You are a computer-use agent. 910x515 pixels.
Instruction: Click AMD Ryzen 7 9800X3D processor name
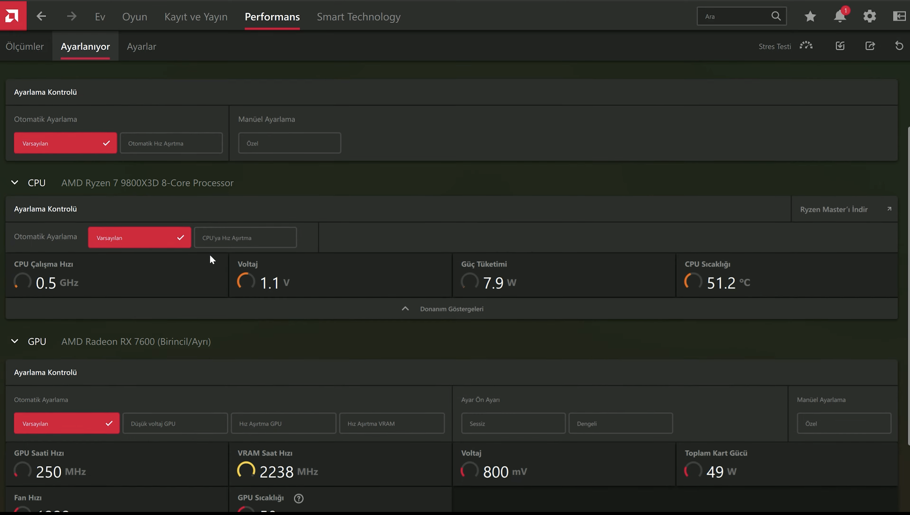coord(147,183)
